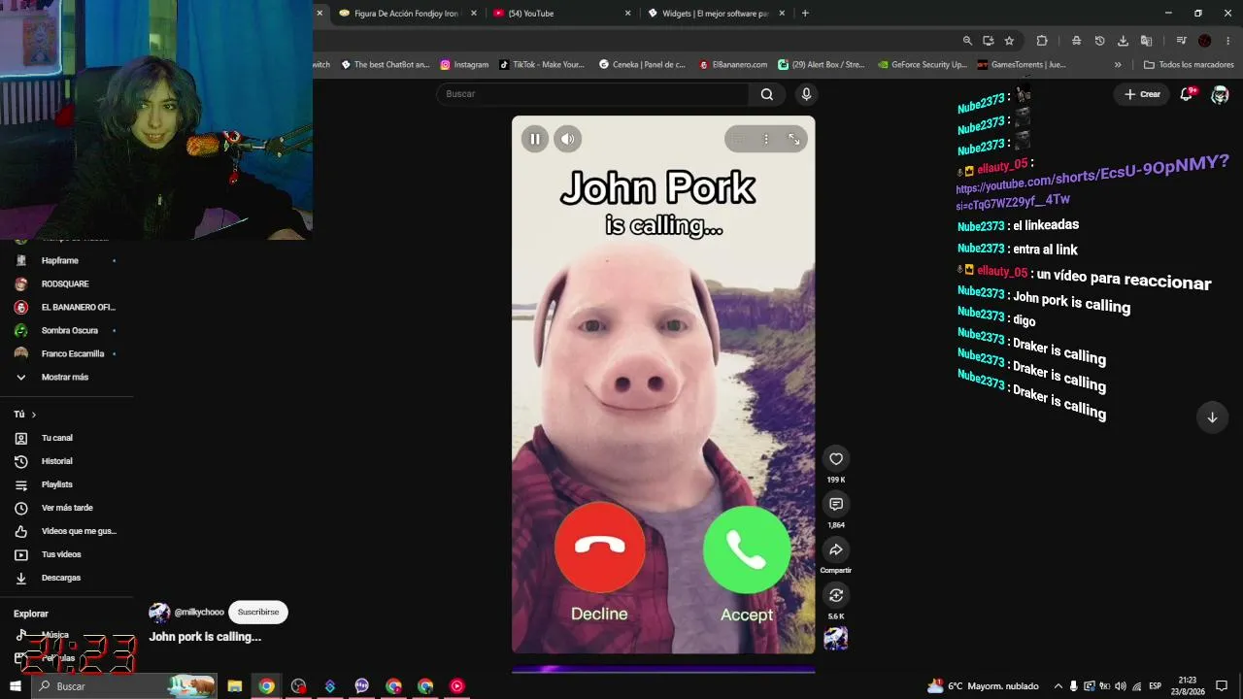The height and width of the screenshot is (699, 1243).
Task: Start voice search with the microphone icon
Action: click(x=806, y=94)
